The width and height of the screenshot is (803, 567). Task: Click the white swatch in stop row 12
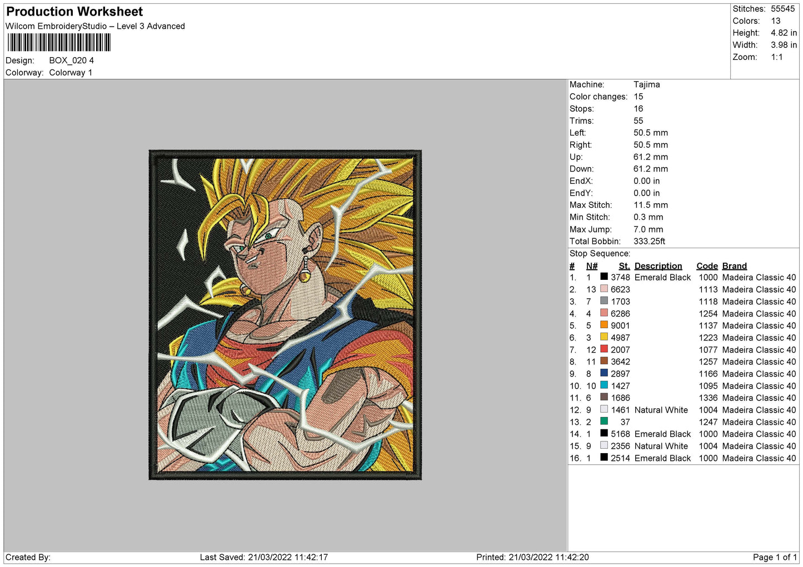pos(604,409)
